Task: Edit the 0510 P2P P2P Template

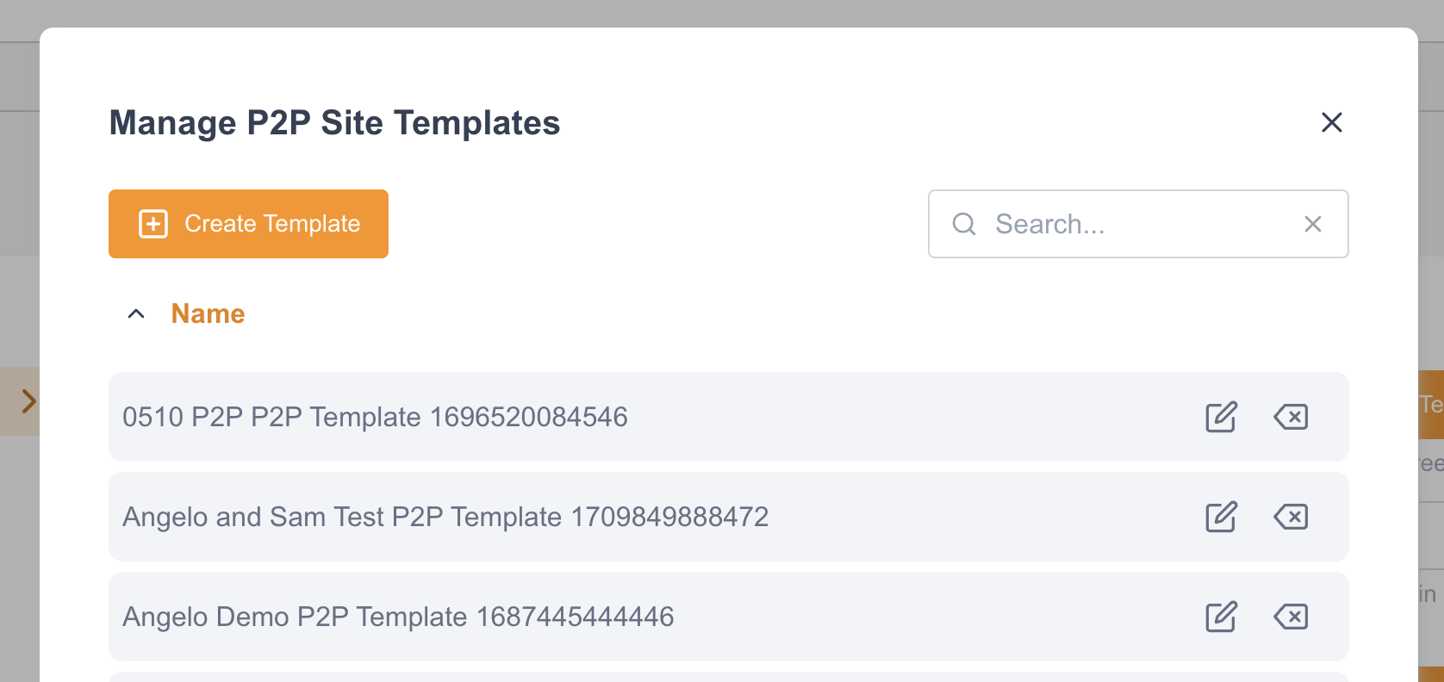Action: point(1221,417)
